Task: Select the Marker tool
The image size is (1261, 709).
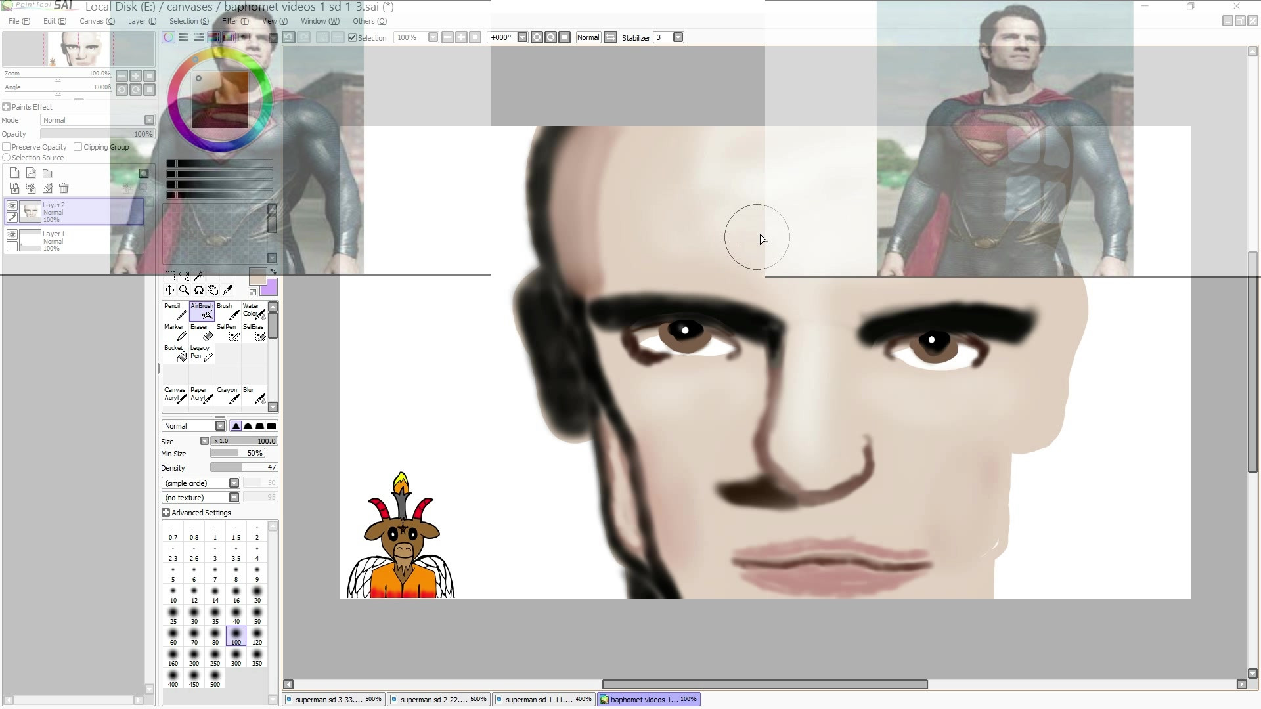Action: 175,332
